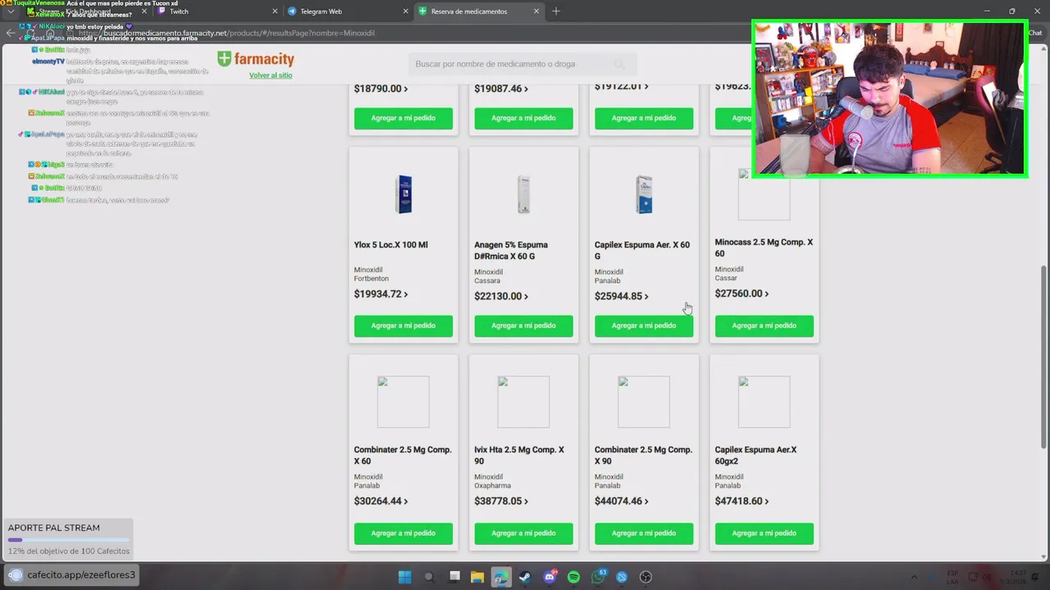Open Spotify from taskbar
Viewport: 1050px width, 590px height.
(x=573, y=577)
